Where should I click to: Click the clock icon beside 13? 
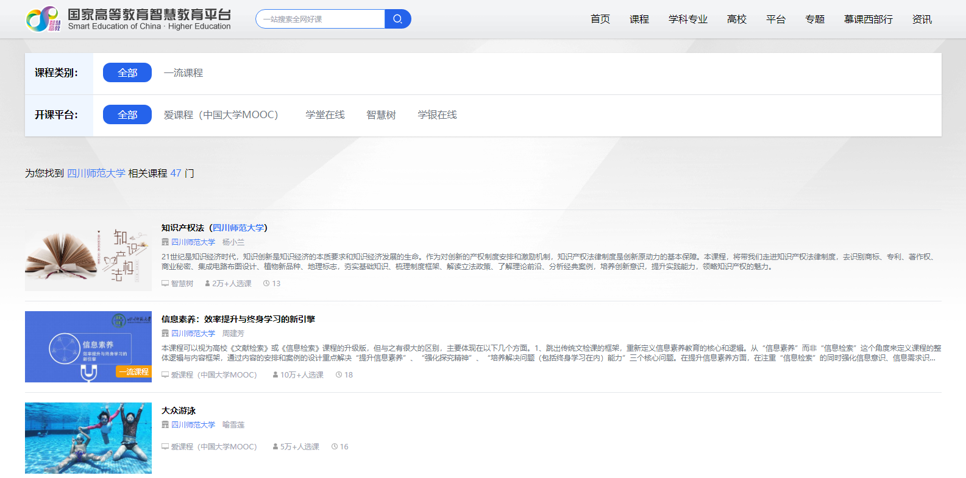pyautogui.click(x=266, y=284)
